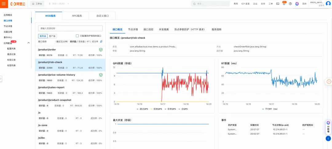Screen dimensions: 332x149
Task: Select the /product/order interface
Action: [70, 52]
